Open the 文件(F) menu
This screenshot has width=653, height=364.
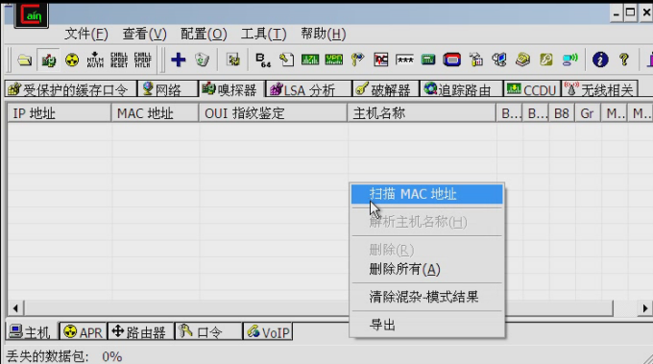click(86, 34)
